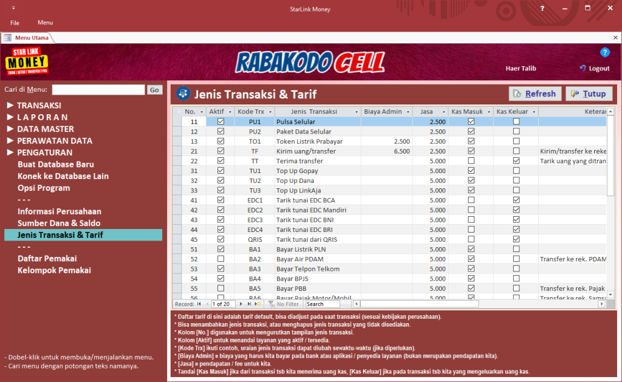622x382 pixels.
Task: Click the Logout link text
Action: click(x=599, y=68)
